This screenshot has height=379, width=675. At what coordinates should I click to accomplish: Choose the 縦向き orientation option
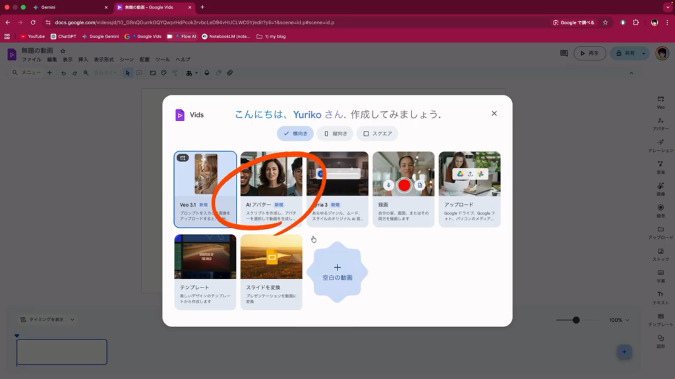click(x=335, y=134)
